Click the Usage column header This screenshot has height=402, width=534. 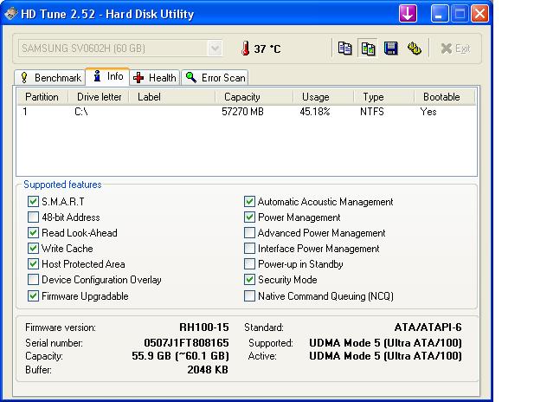(323, 97)
